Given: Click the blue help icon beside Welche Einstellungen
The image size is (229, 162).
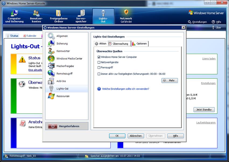Looking at the screenshot, I should pos(99,89).
